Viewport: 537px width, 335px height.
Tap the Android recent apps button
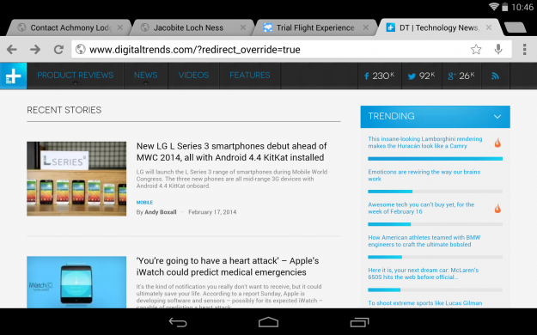pos(359,322)
